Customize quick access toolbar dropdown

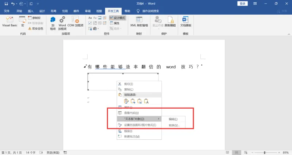point(38,4)
